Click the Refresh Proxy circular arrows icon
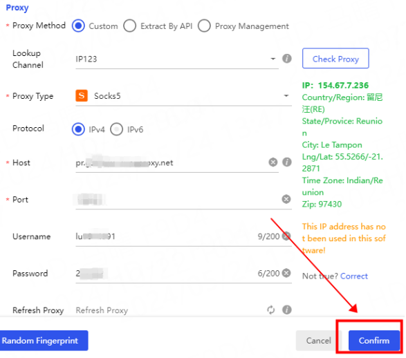Image resolution: width=406 pixels, height=358 pixels. (271, 310)
